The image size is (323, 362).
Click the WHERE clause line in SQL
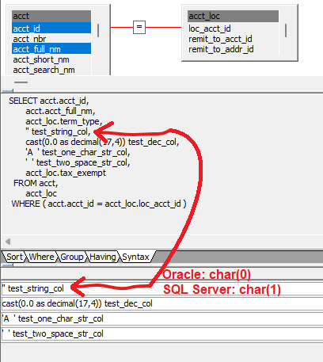[x=99, y=204]
